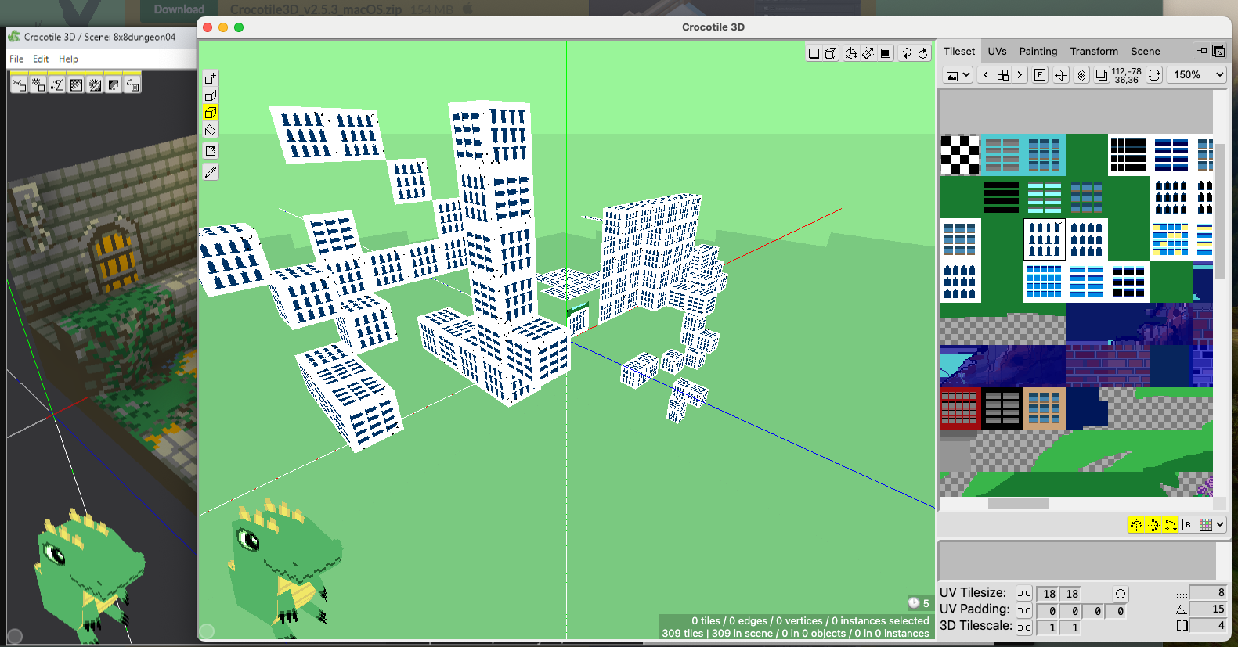Select the extrude tile tool below add-tile
The width and height of the screenshot is (1238, 647).
point(211,95)
